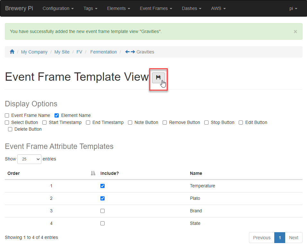Open the Tags menu
The width and height of the screenshot is (307, 245).
[90, 8]
